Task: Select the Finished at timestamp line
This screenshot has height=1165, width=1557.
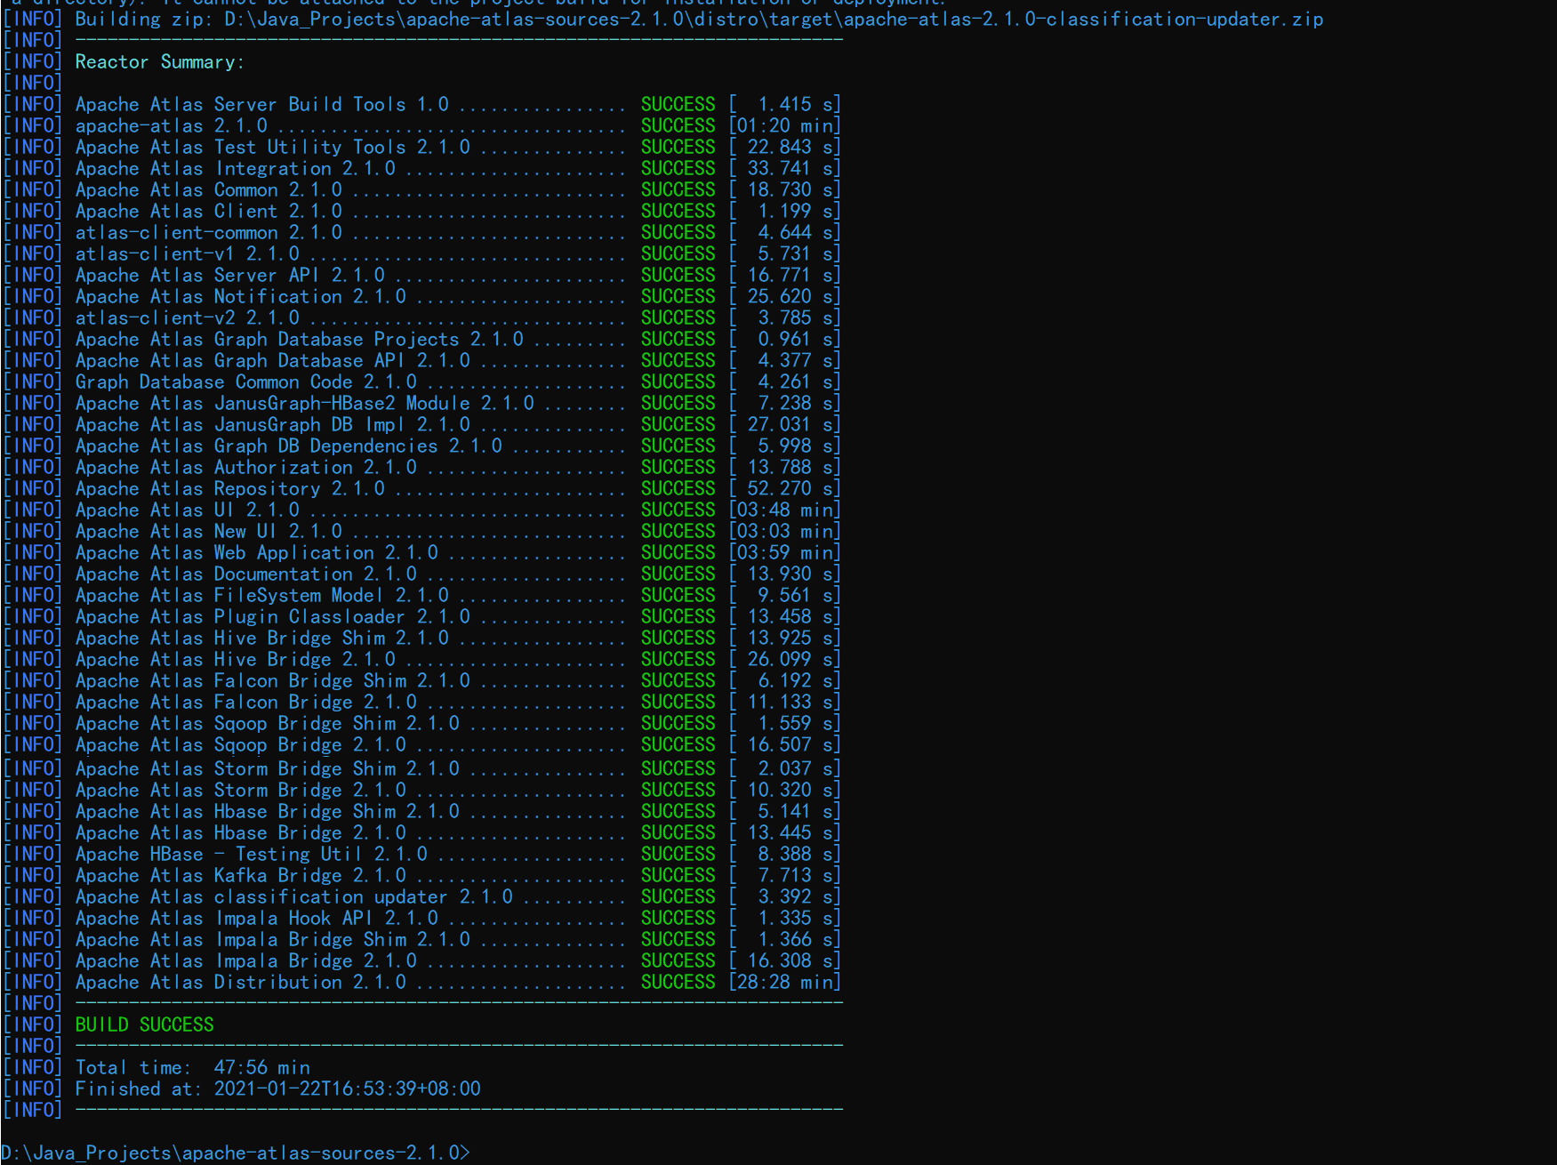Action: click(276, 1089)
